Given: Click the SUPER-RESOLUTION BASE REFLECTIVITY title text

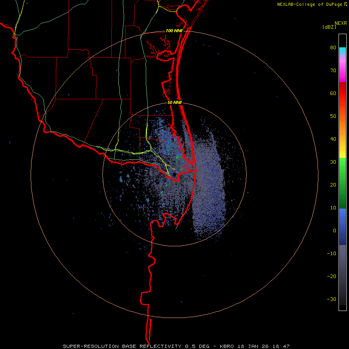Looking at the screenshot, I should pos(122,346).
